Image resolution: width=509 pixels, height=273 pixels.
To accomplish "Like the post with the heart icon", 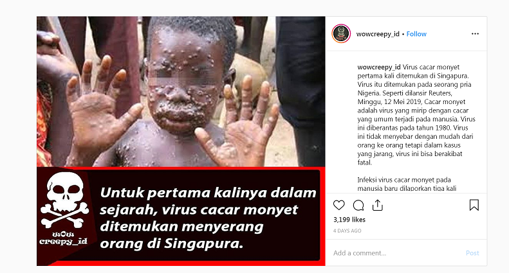I will point(339,206).
